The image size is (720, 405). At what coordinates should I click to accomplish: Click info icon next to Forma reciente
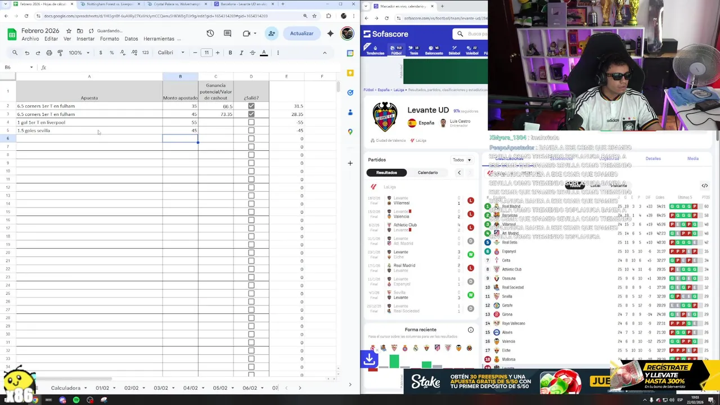pyautogui.click(x=471, y=330)
